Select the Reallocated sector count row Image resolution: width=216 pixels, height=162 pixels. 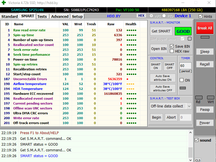(74, 45)
